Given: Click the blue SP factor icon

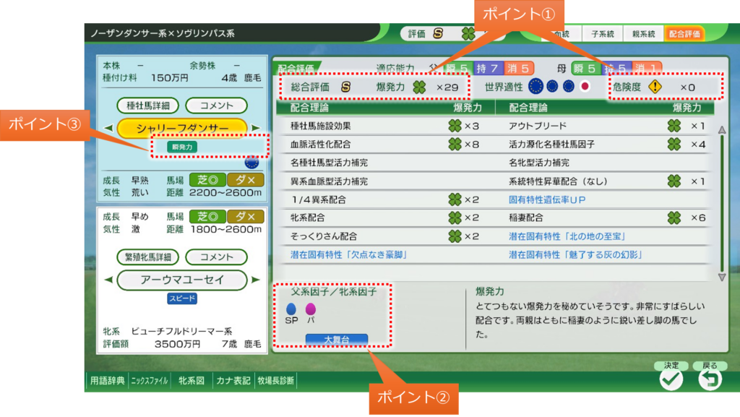Looking at the screenshot, I should coord(291,309).
